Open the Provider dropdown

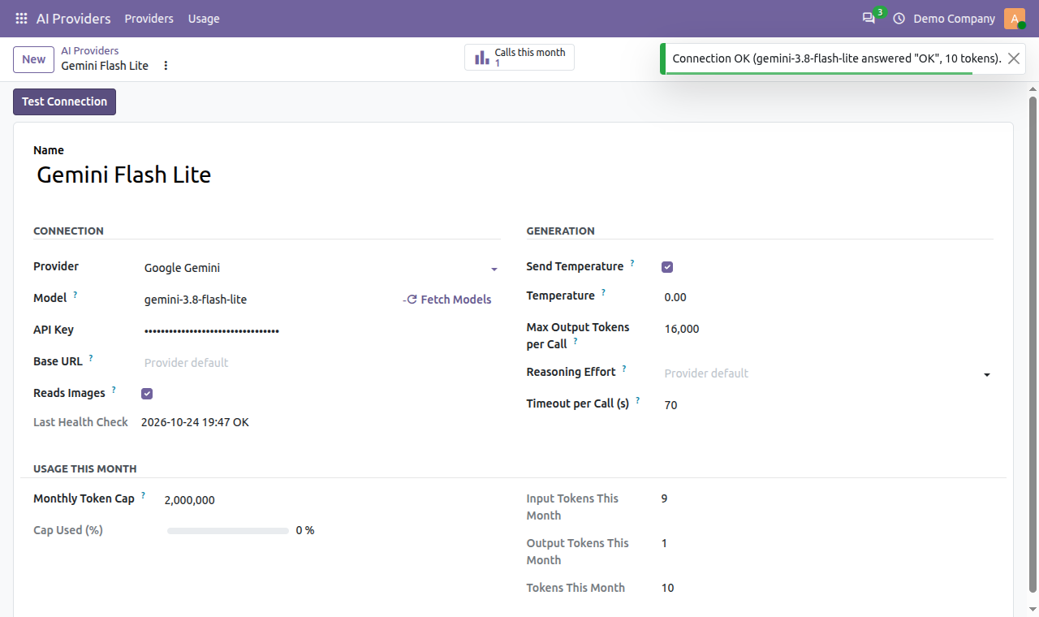[321, 268]
